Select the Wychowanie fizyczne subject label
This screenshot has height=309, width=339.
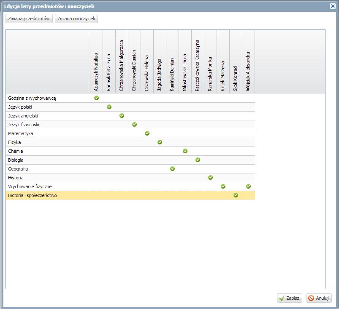(x=30, y=186)
